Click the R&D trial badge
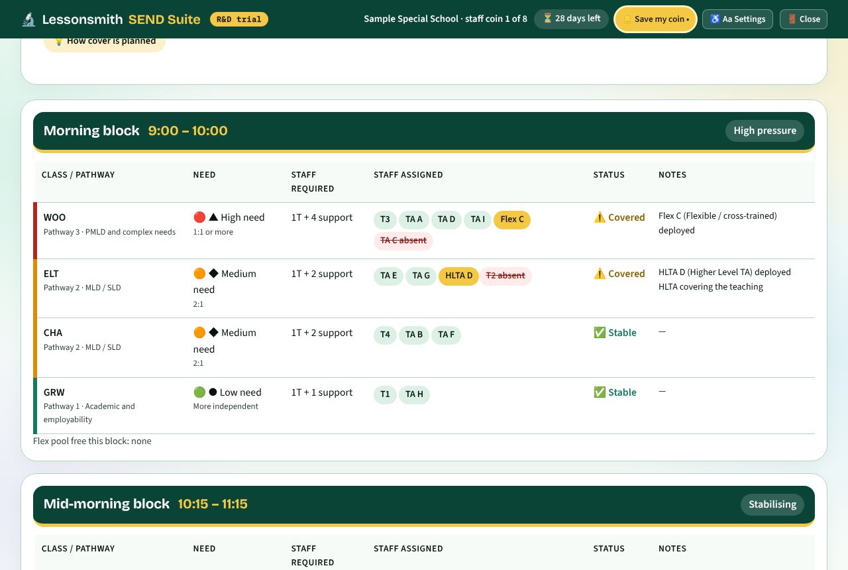 pyautogui.click(x=239, y=19)
